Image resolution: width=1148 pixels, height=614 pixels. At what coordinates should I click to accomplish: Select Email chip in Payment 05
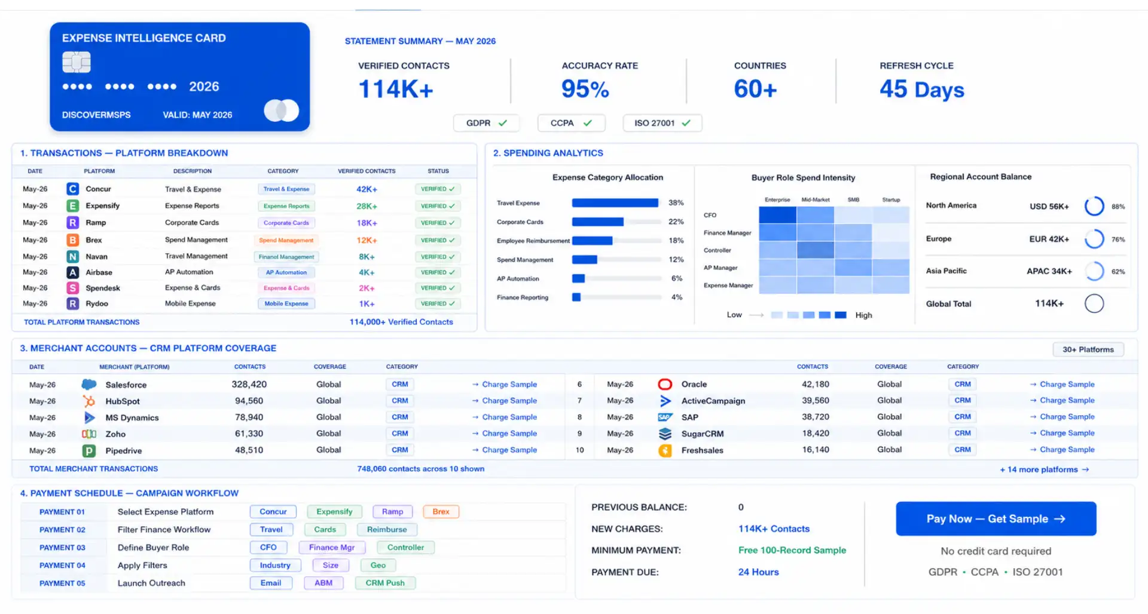[x=271, y=584]
